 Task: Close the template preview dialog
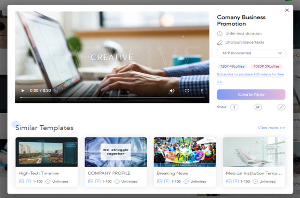tap(287, 10)
